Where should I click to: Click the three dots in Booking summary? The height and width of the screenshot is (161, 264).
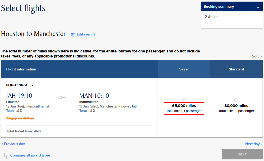pos(207,24)
